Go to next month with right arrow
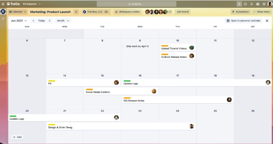The image size is (273, 144). pos(49,21)
